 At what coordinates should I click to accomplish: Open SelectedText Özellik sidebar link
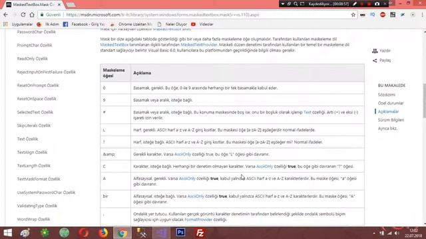(35, 112)
